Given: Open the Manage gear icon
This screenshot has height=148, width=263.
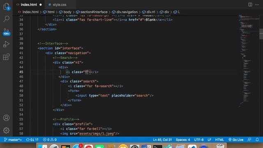Looking at the screenshot, I should pyautogui.click(x=7, y=130).
